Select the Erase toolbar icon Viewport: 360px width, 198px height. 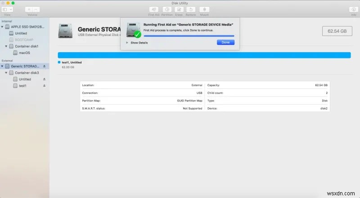click(x=179, y=9)
